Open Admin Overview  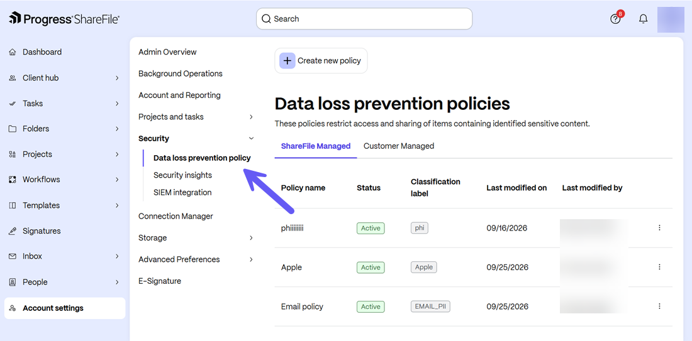pos(167,52)
